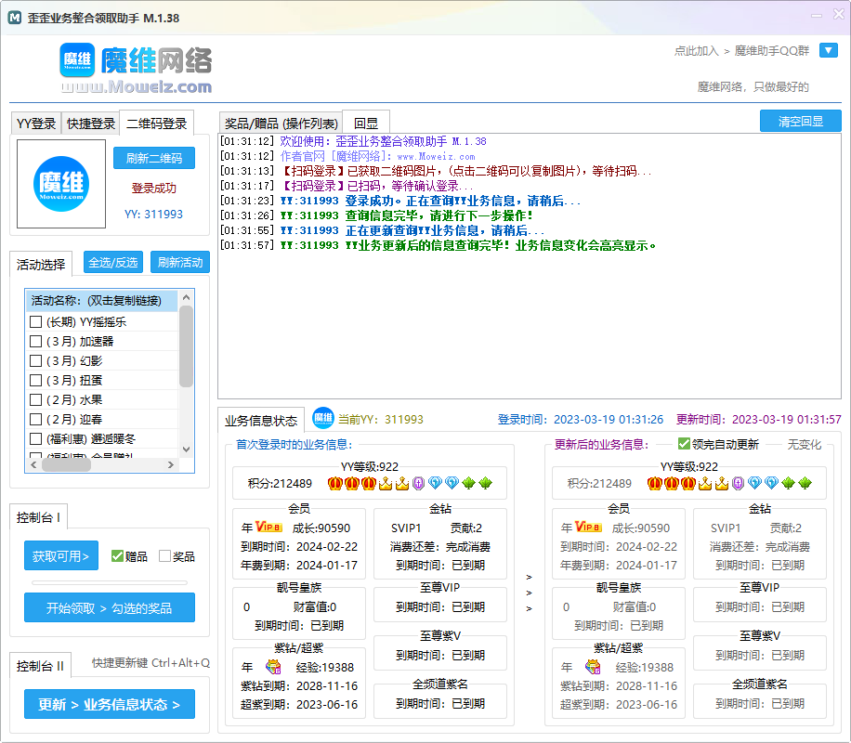851x743 pixels.
Task: Click the 登录时间 timestamp text
Action: pyautogui.click(x=580, y=419)
